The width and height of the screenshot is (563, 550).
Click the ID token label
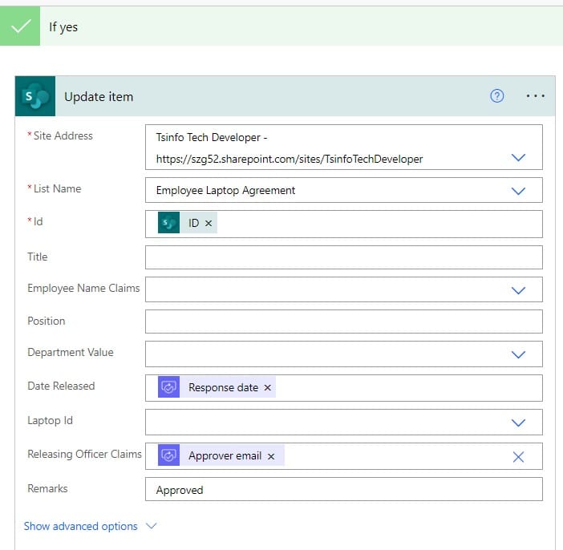tap(193, 223)
